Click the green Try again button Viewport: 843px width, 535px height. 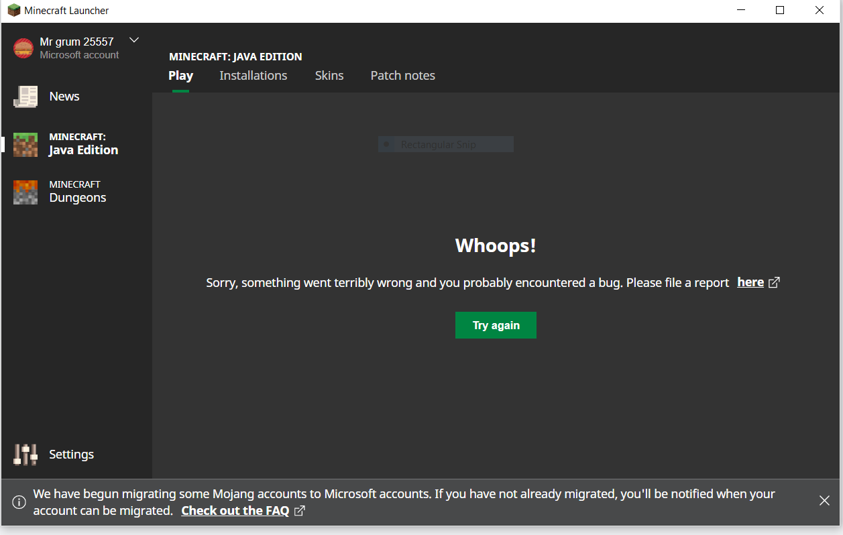coord(496,325)
